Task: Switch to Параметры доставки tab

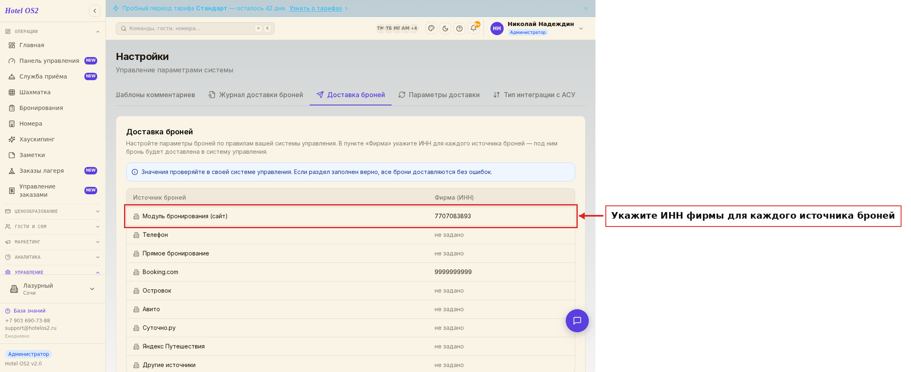Action: [x=439, y=95]
